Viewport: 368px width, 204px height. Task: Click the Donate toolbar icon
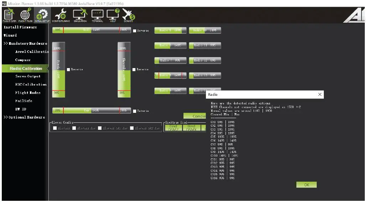coord(128,15)
